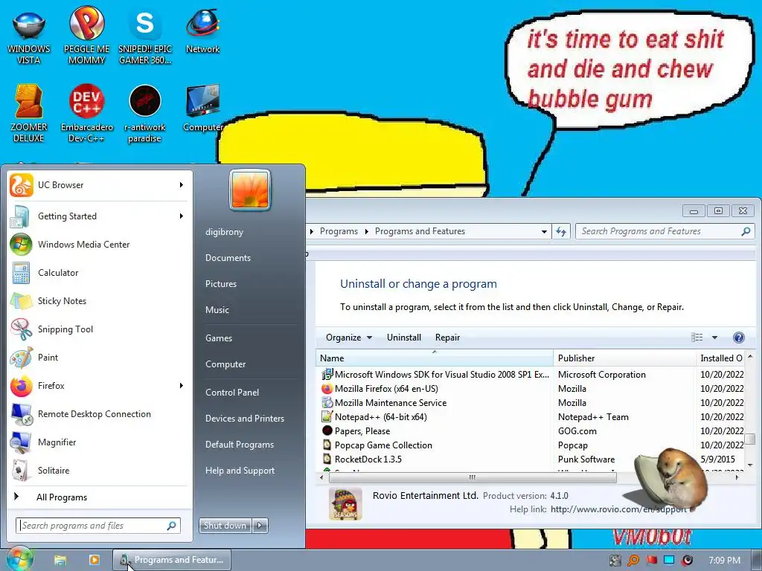Launch Windows Media Center
Screen dimensions: 762x571
(97, 244)
